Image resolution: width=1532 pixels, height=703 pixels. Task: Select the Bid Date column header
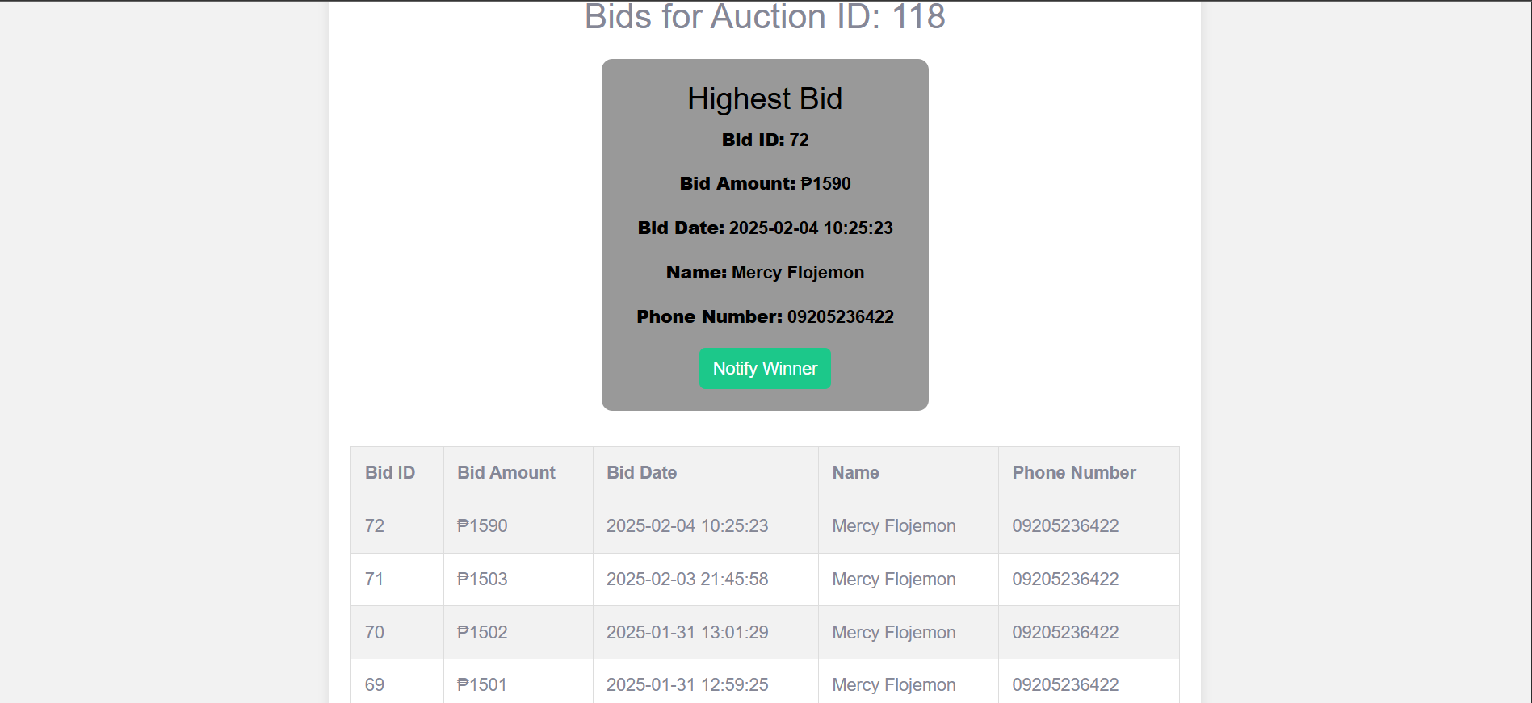click(642, 473)
